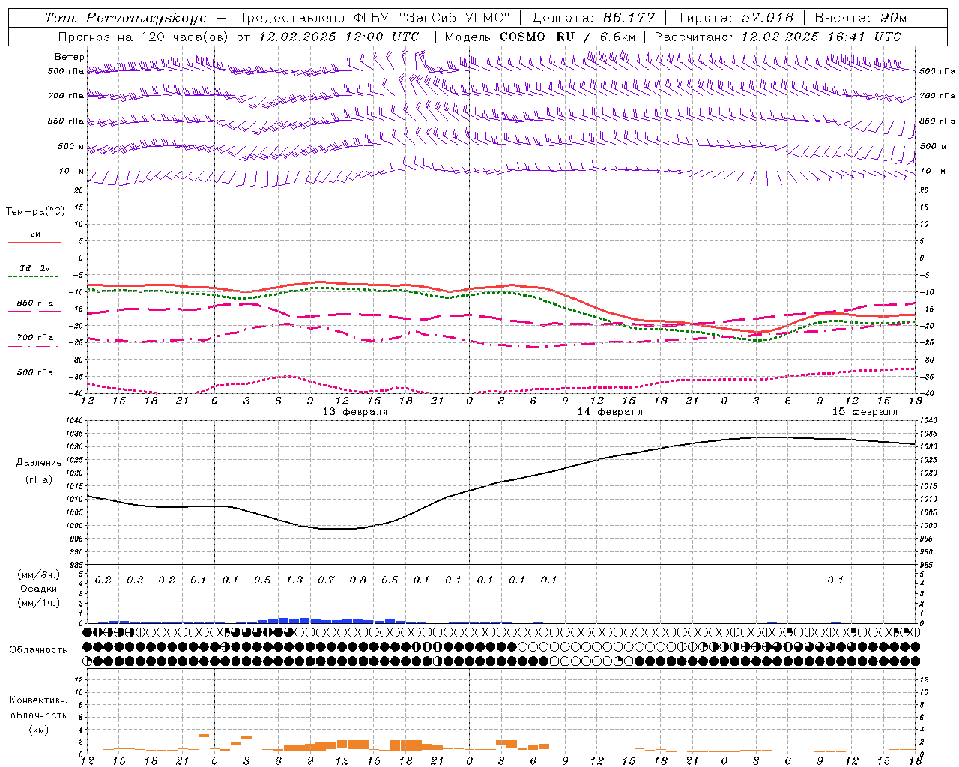Click the 0.8 precipitation amount
Screen dimensions: 959x767
click(358, 580)
